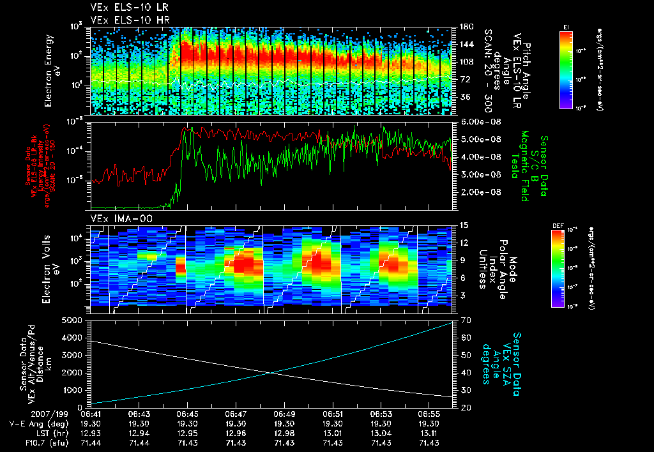Click the pitch angle tick 108
The width and height of the screenshot is (654, 452).
click(x=466, y=62)
